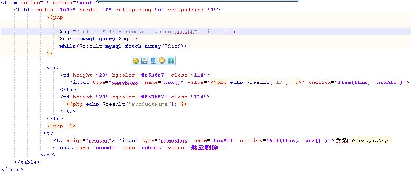
Task: Click the mysql_query function name
Action: tap(97, 39)
